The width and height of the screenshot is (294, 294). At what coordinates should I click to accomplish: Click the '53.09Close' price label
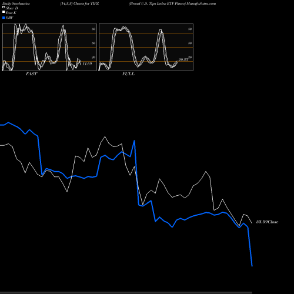tap(267, 222)
